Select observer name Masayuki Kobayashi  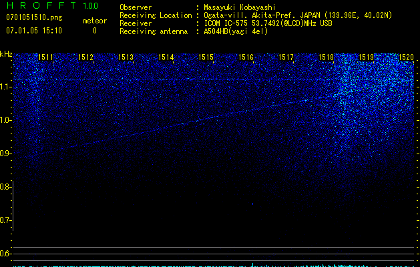pyautogui.click(x=240, y=7)
